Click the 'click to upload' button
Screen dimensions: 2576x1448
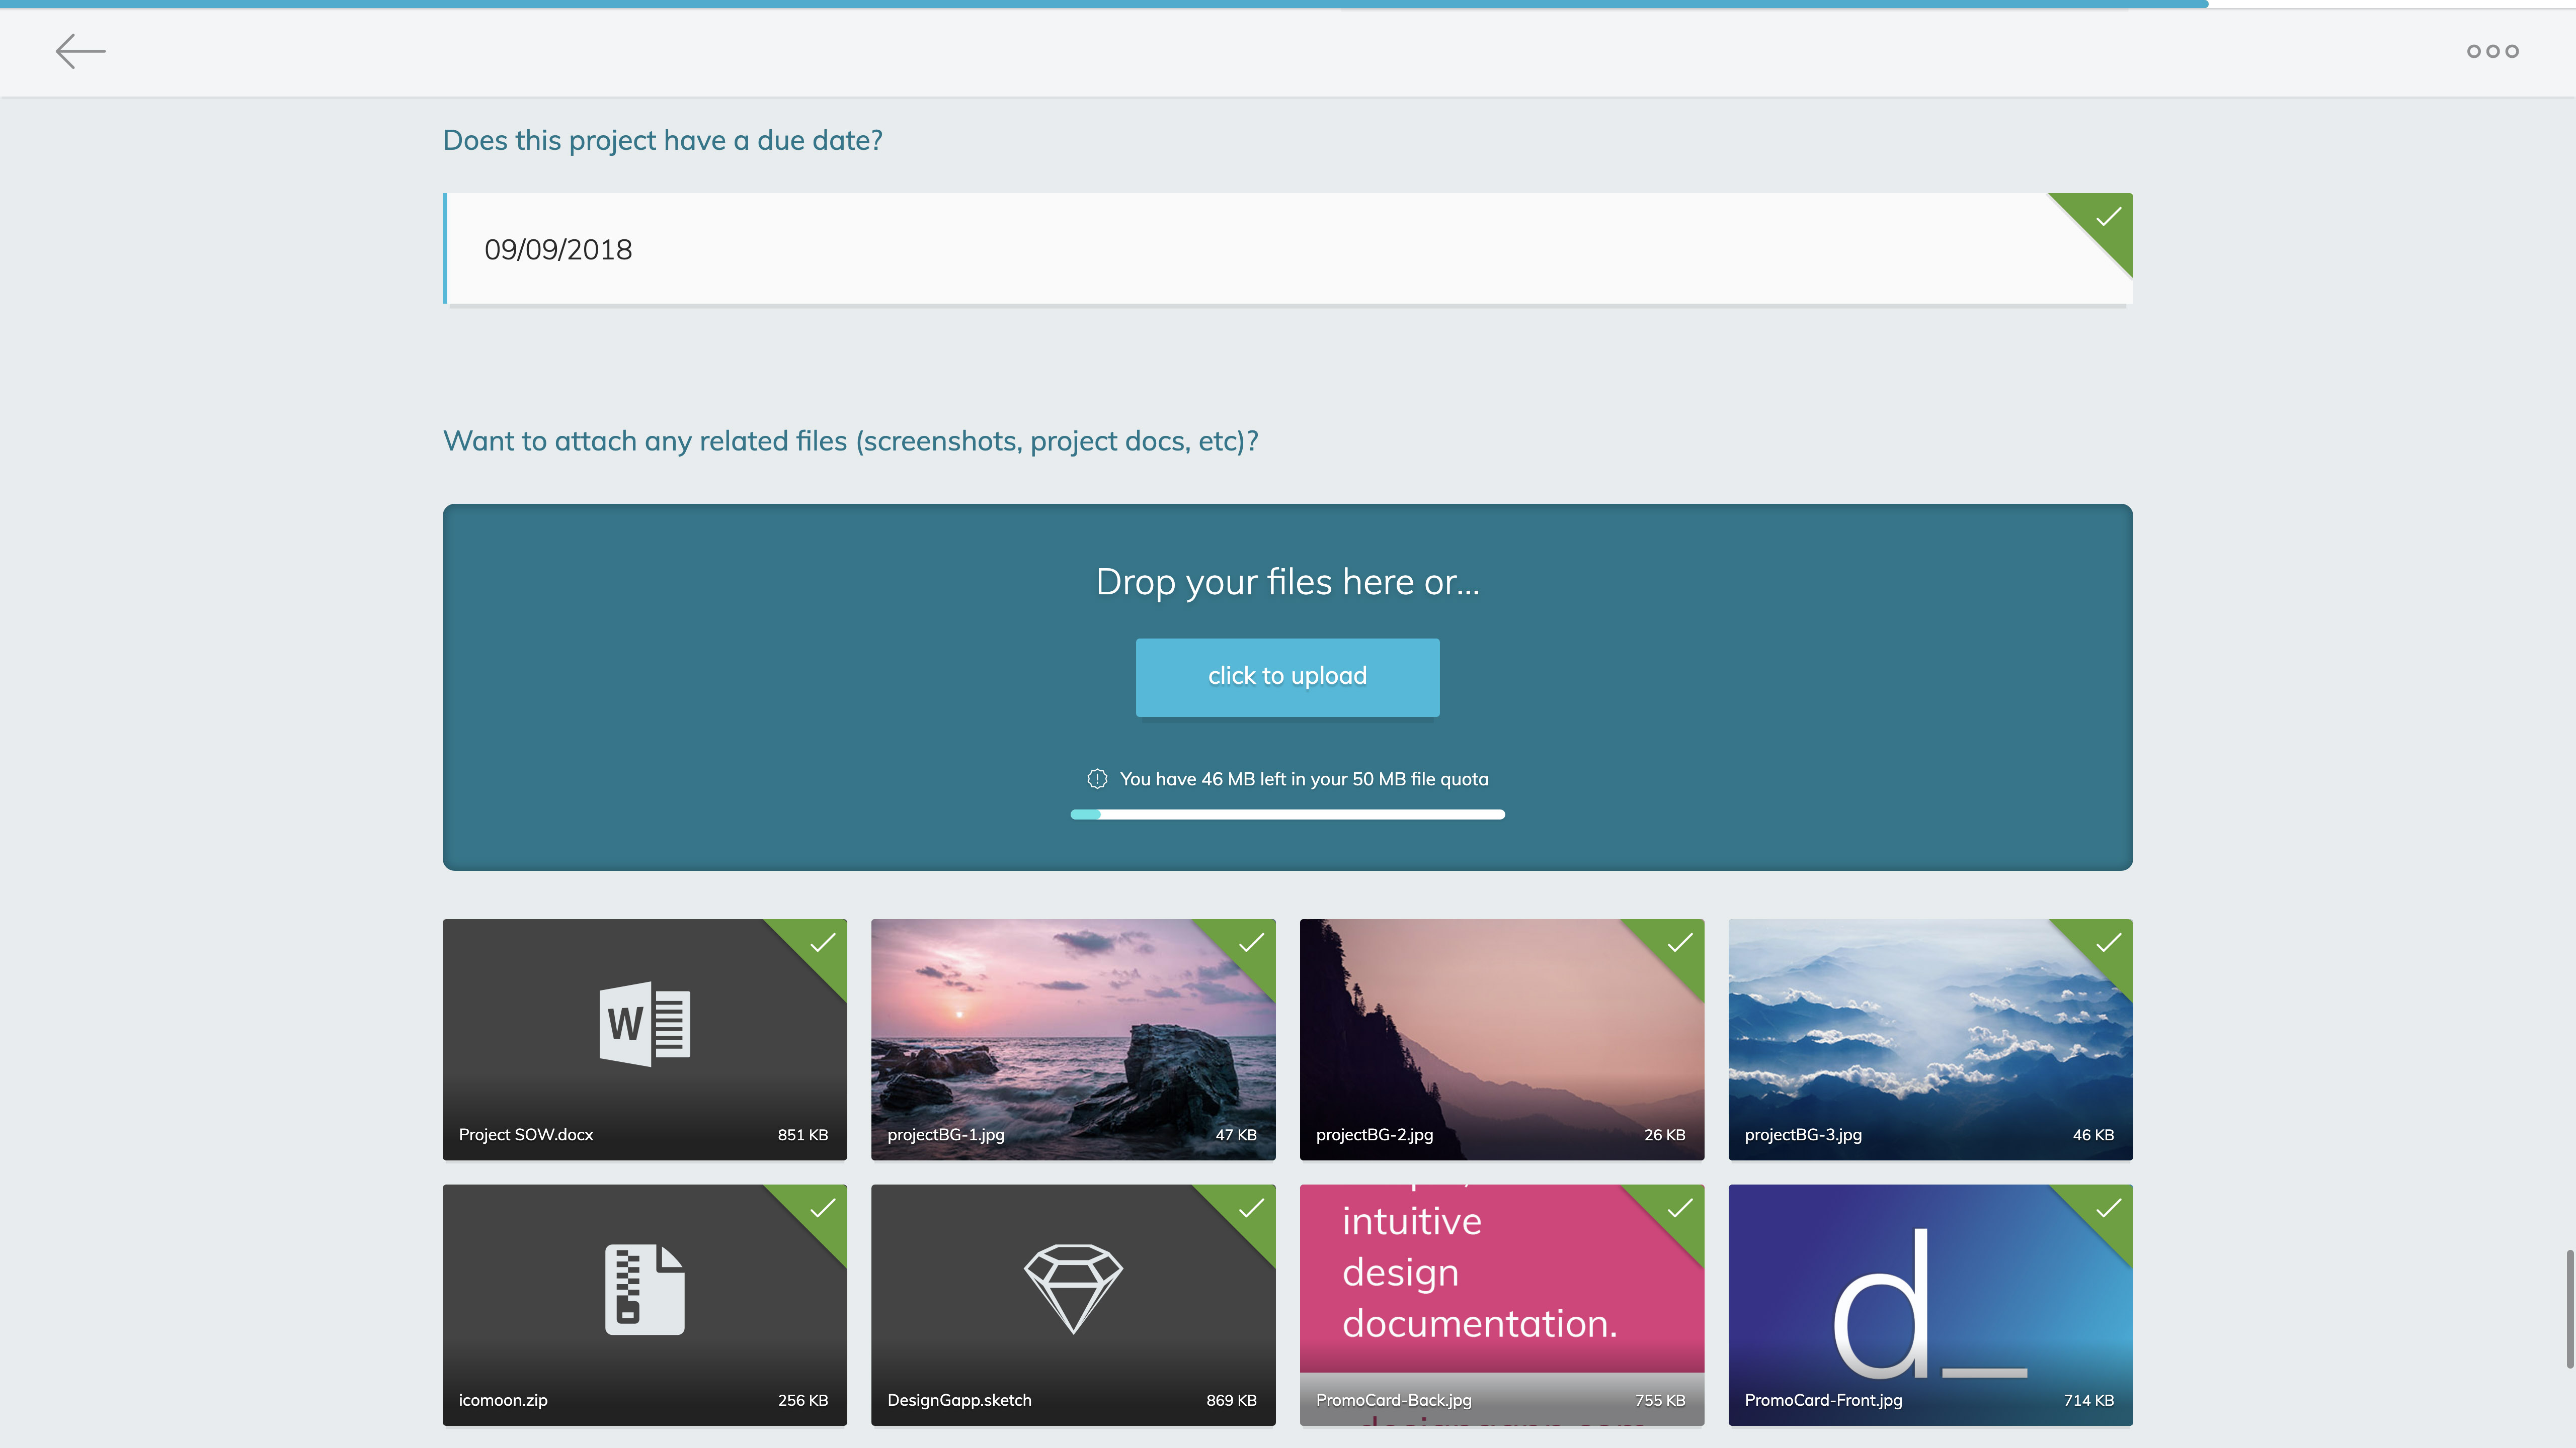1287,677
